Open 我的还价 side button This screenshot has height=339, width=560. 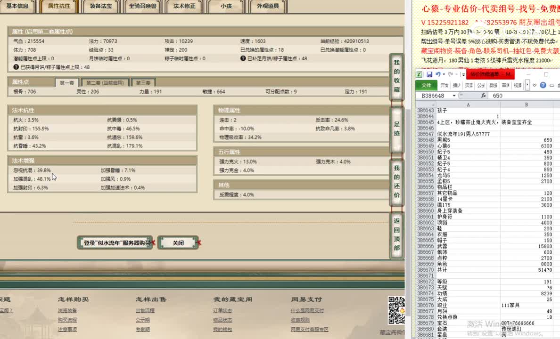pyautogui.click(x=396, y=182)
